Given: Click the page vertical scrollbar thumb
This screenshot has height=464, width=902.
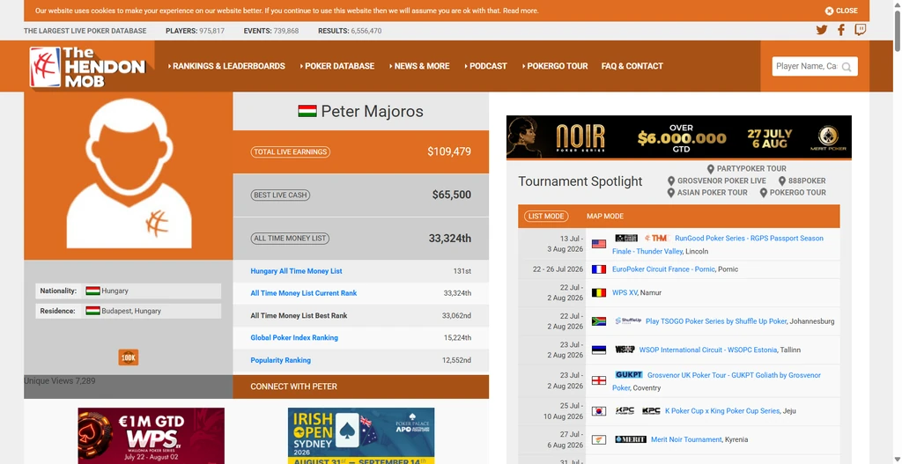Looking at the screenshot, I should (898, 33).
